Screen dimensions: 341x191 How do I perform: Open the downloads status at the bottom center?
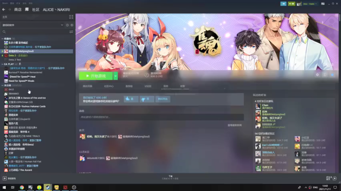pyautogui.click(x=170, y=177)
